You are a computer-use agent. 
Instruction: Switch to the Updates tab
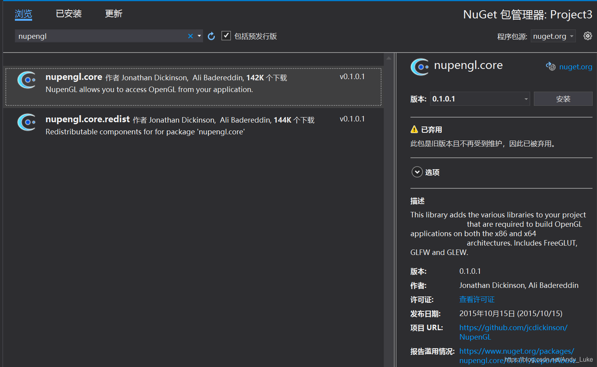[x=114, y=14]
